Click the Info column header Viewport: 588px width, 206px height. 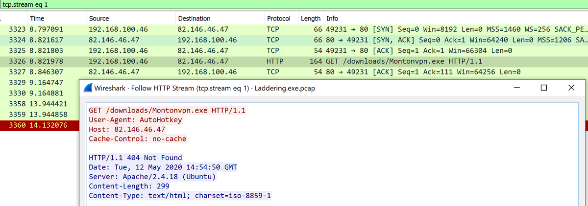[332, 19]
